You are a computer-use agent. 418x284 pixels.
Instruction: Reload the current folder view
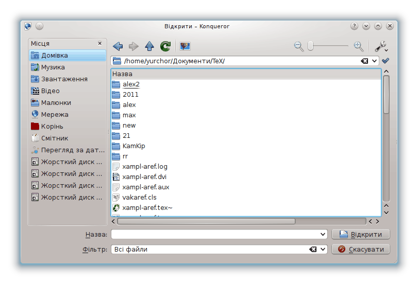coord(165,47)
